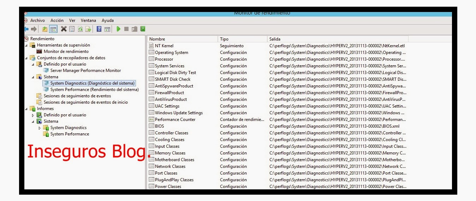Open the Acción menu
The width and height of the screenshot is (476, 201).
coord(57,20)
